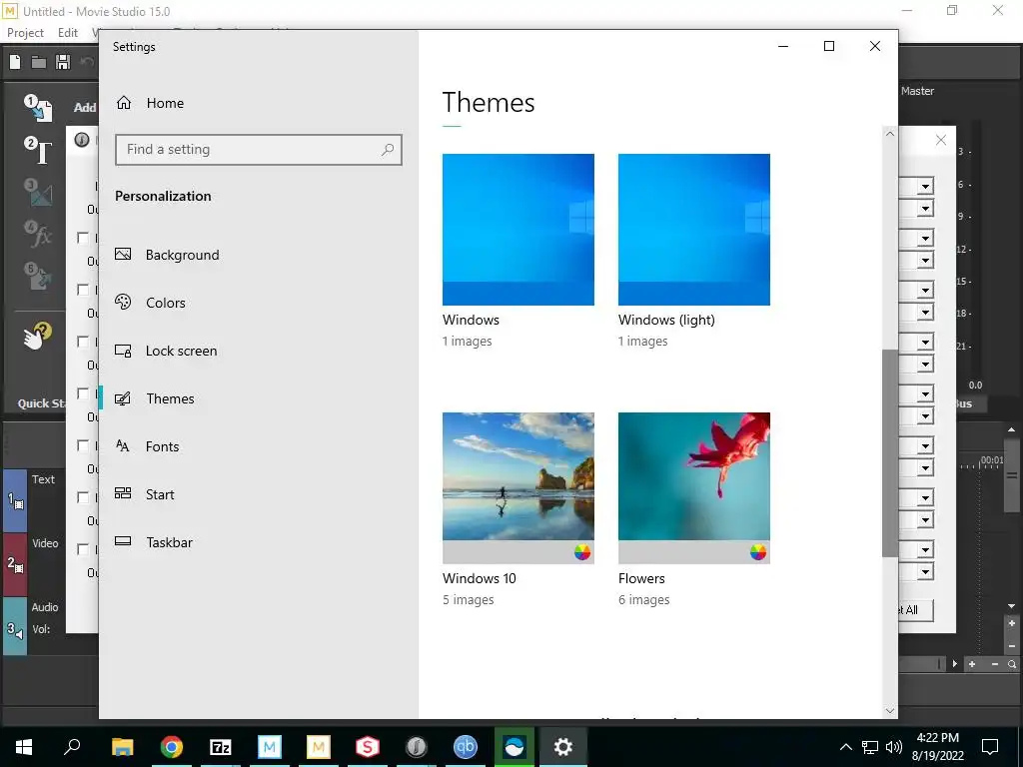Open Edit menu in Movie Studio
This screenshot has height=767, width=1023.
68,33
